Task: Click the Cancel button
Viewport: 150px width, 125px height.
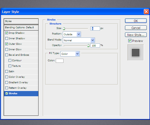Action: coord(136,28)
